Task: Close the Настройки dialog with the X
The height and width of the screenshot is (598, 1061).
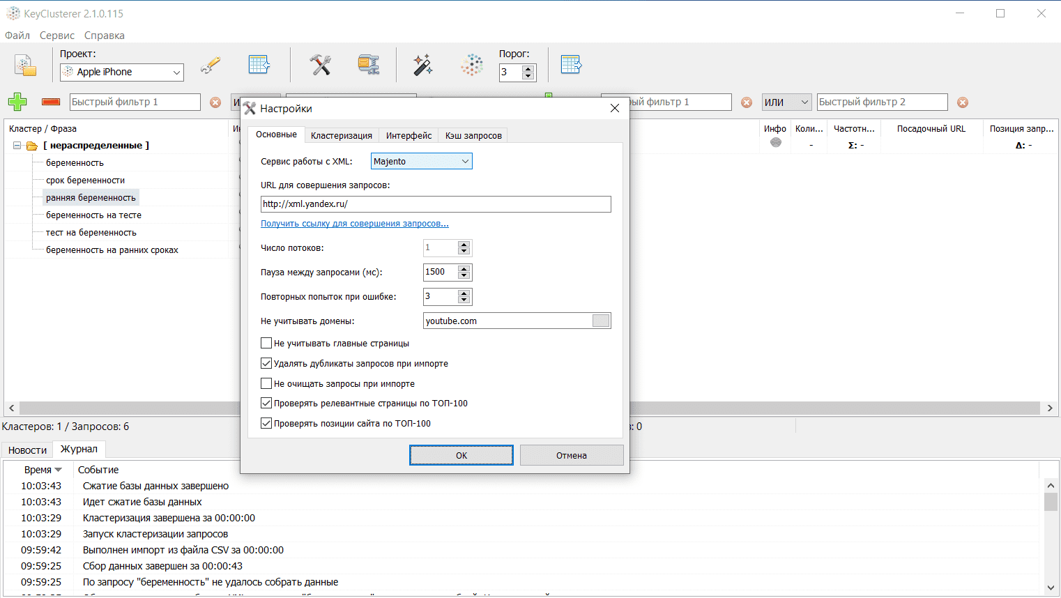Action: [614, 108]
